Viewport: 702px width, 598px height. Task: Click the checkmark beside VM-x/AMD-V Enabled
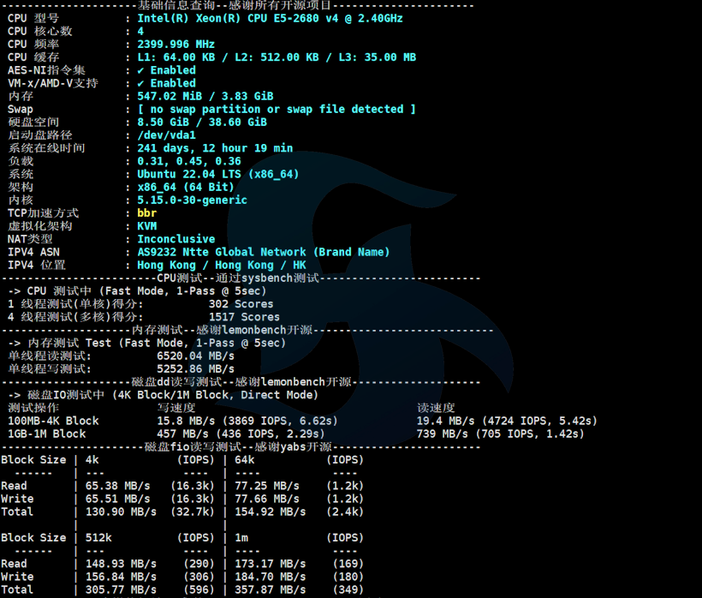(x=141, y=83)
